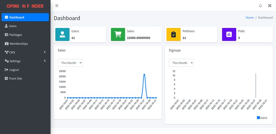Click the blue Users legend color box

pos(258,118)
